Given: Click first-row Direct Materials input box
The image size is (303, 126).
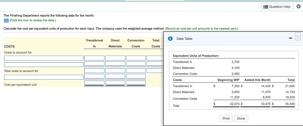Looking at the screenshot, I should point(115,58).
